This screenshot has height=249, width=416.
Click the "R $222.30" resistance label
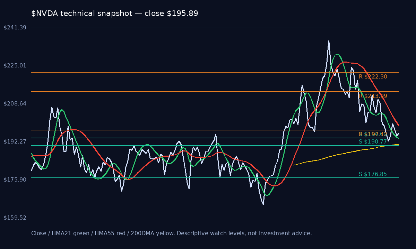[373, 77]
